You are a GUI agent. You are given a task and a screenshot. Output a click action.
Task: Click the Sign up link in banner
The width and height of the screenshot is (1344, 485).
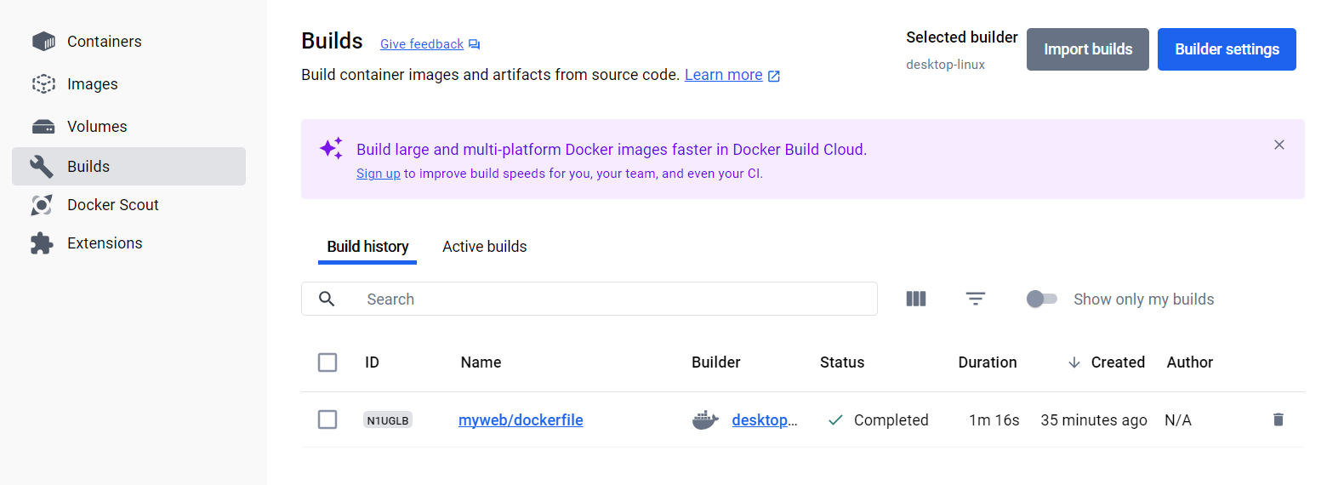coord(378,174)
